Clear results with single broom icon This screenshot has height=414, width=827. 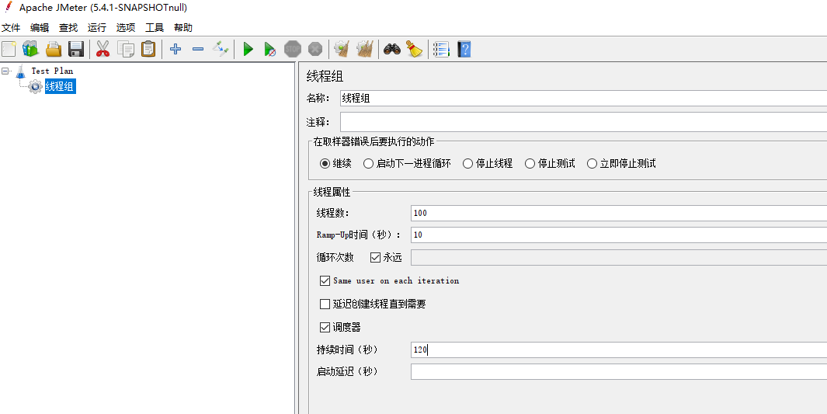[342, 50]
